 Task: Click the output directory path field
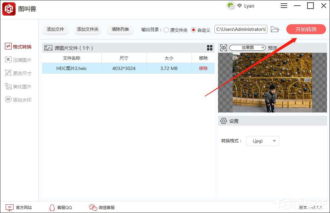pos(241,29)
